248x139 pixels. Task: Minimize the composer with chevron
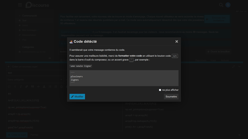[239, 67]
